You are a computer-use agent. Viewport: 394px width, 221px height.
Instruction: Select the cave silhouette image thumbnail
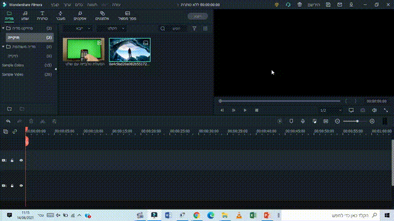click(x=130, y=50)
